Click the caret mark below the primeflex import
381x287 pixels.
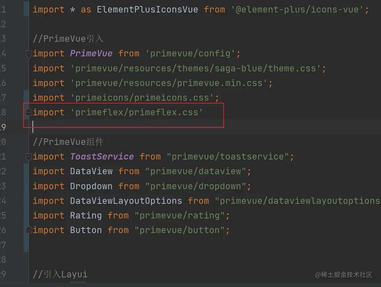(33, 127)
